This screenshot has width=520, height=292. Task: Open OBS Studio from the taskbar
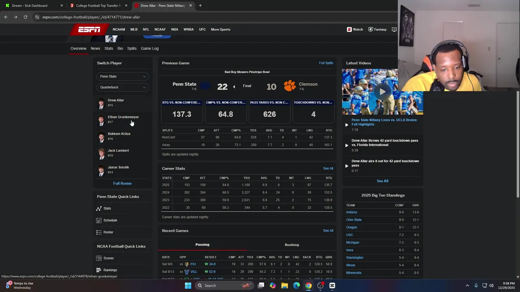tap(320, 286)
